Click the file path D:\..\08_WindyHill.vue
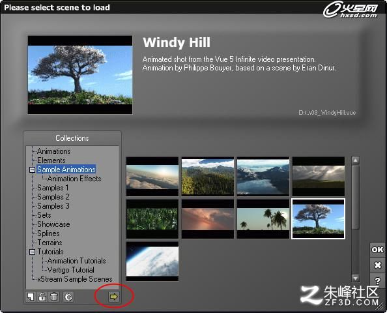 click(327, 113)
